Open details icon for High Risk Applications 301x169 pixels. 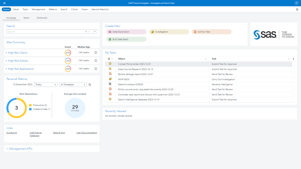point(96,68)
